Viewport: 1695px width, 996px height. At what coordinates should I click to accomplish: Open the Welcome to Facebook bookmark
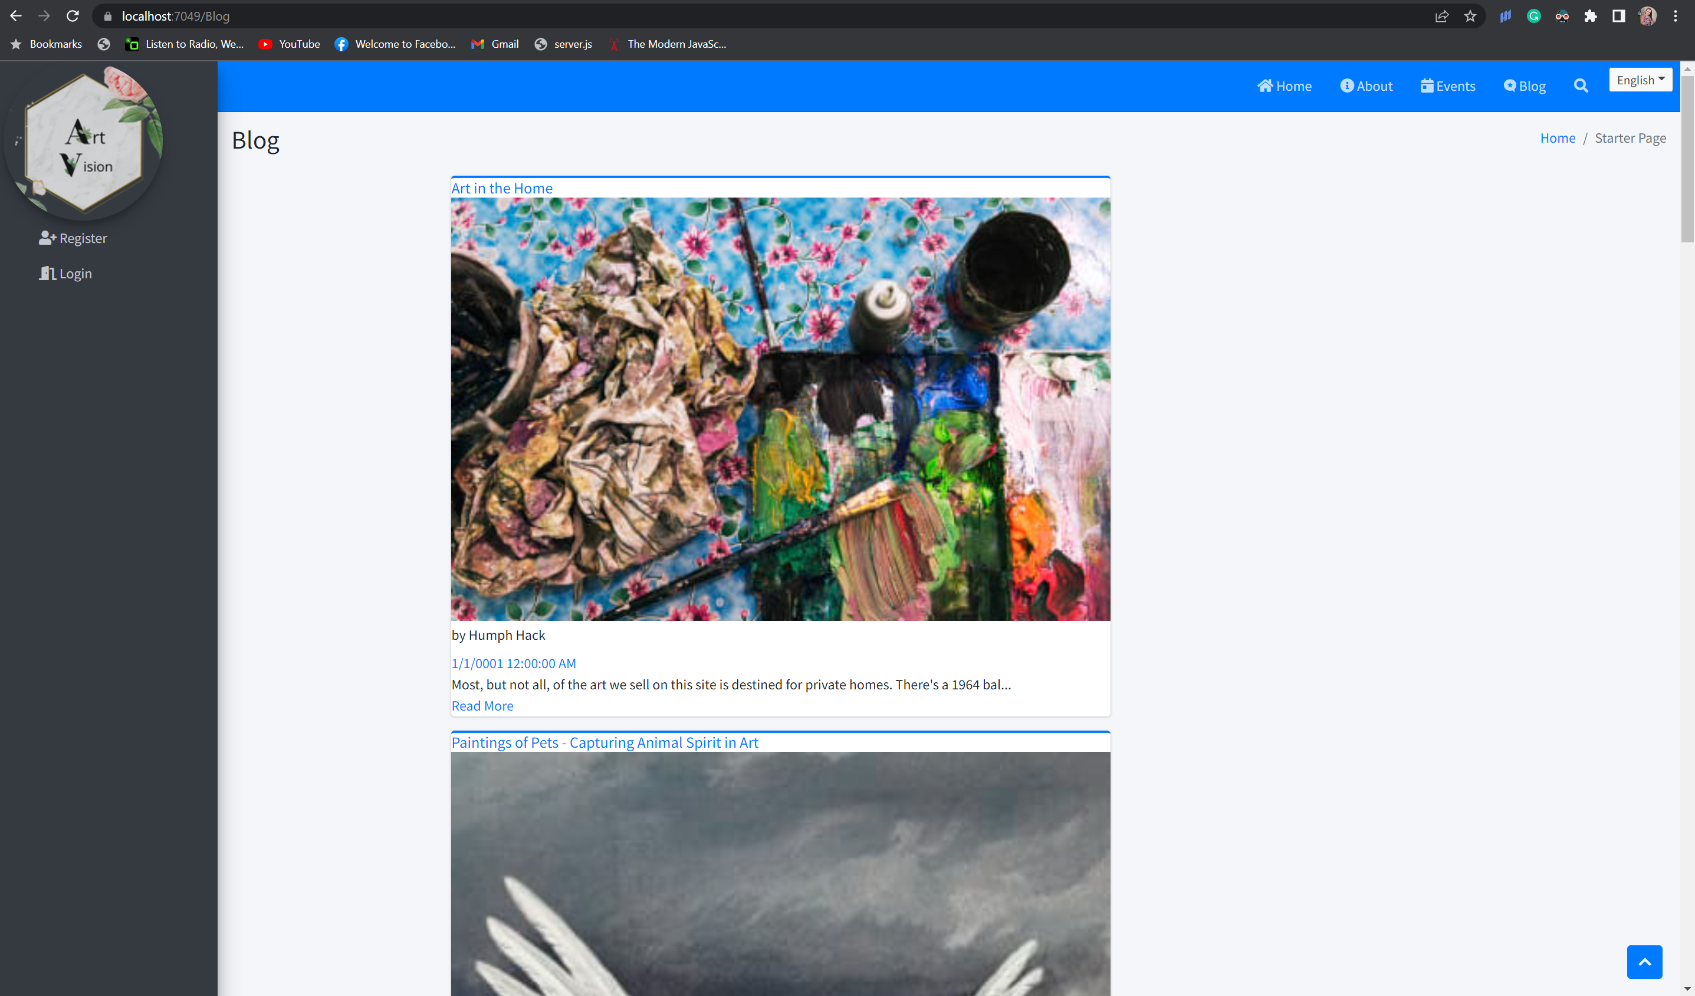[396, 44]
